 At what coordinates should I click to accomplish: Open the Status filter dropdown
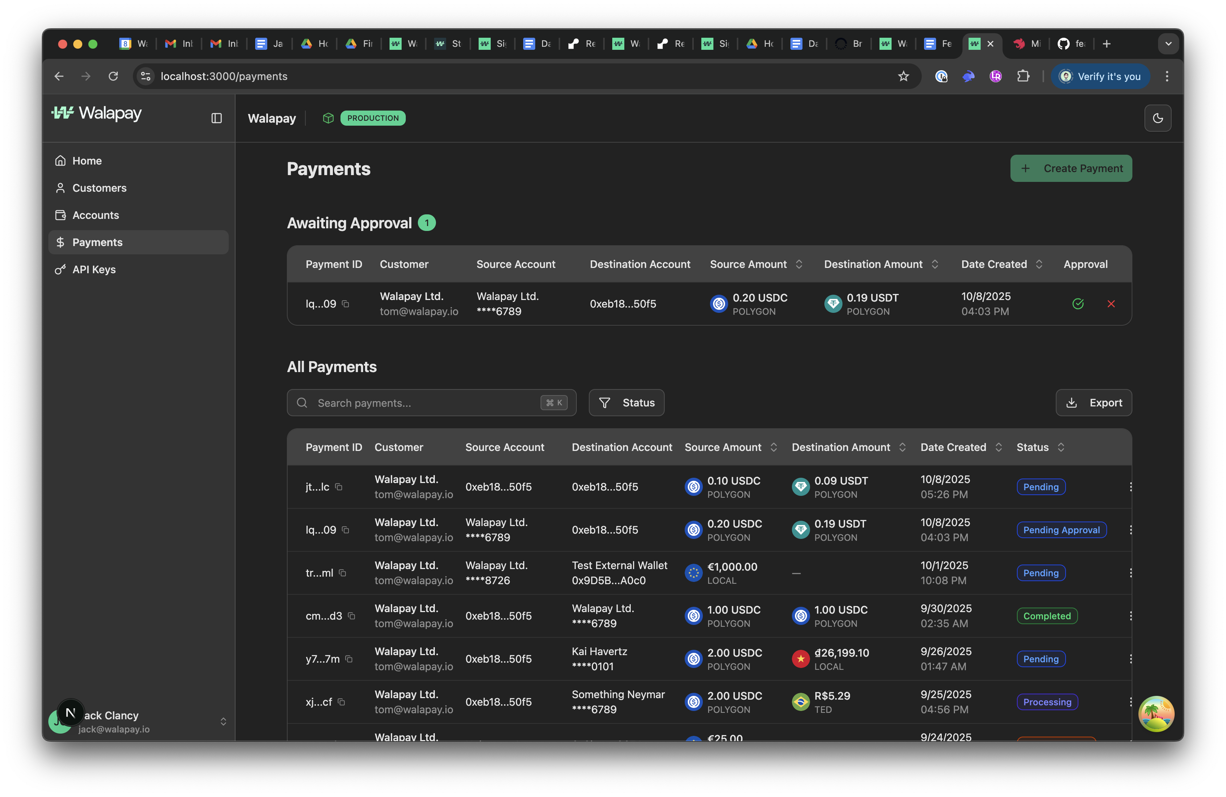pyautogui.click(x=626, y=403)
